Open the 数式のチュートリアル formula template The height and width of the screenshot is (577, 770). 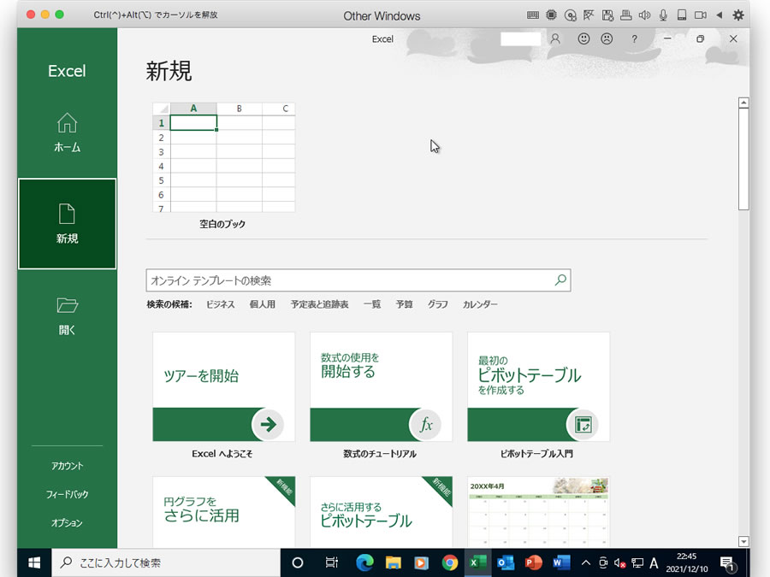click(x=381, y=386)
